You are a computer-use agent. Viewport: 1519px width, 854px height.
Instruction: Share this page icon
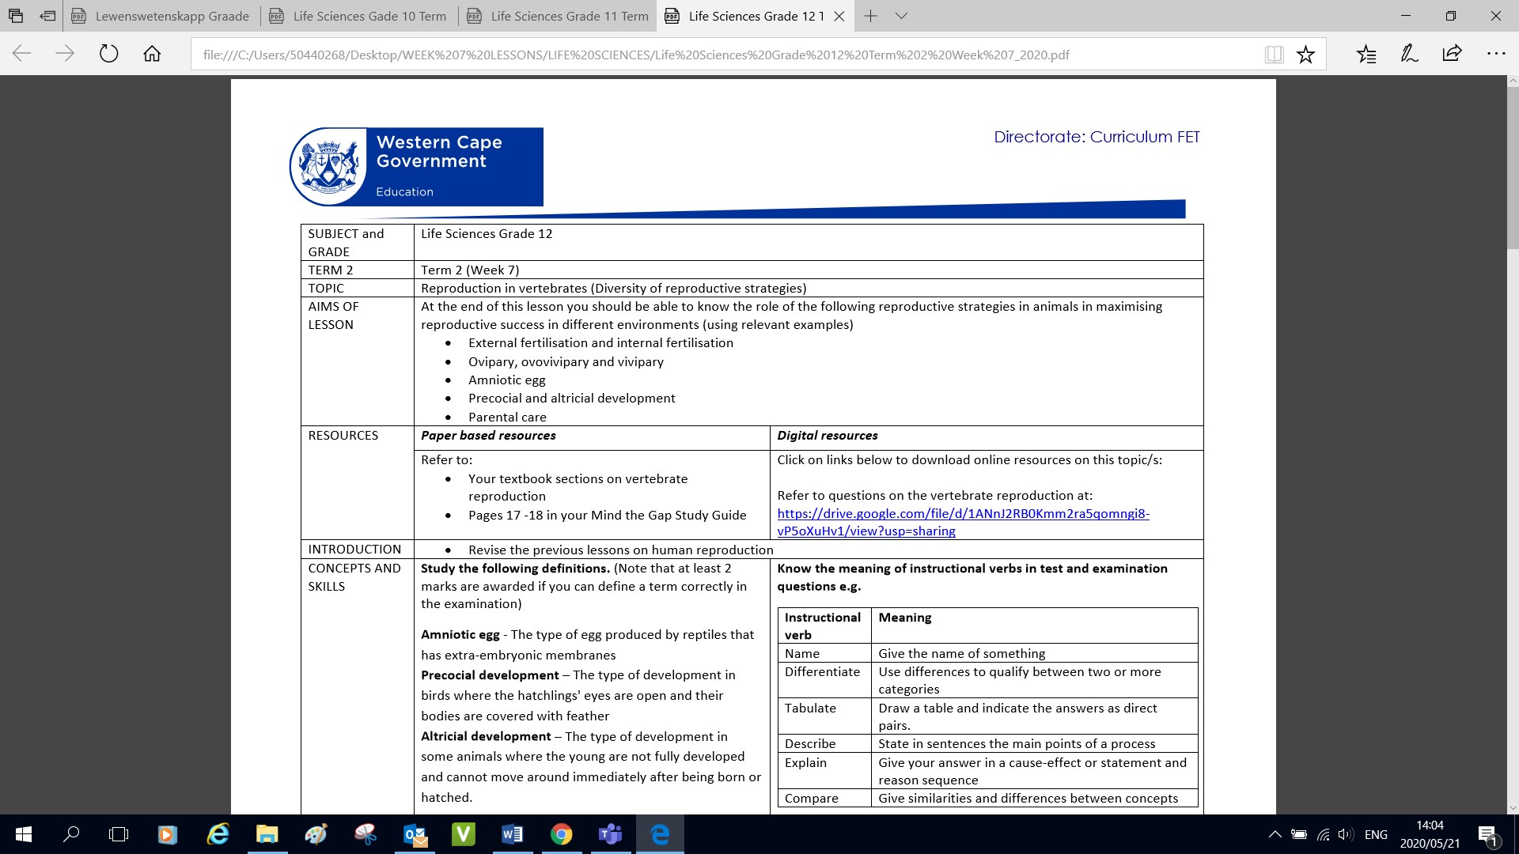(1452, 54)
